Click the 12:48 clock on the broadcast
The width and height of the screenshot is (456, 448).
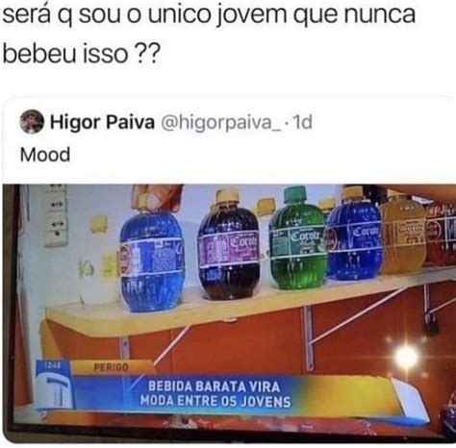coord(52,364)
